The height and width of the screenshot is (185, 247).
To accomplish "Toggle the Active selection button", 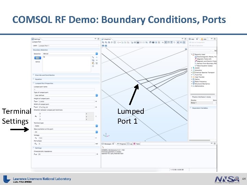I will (38, 58).
